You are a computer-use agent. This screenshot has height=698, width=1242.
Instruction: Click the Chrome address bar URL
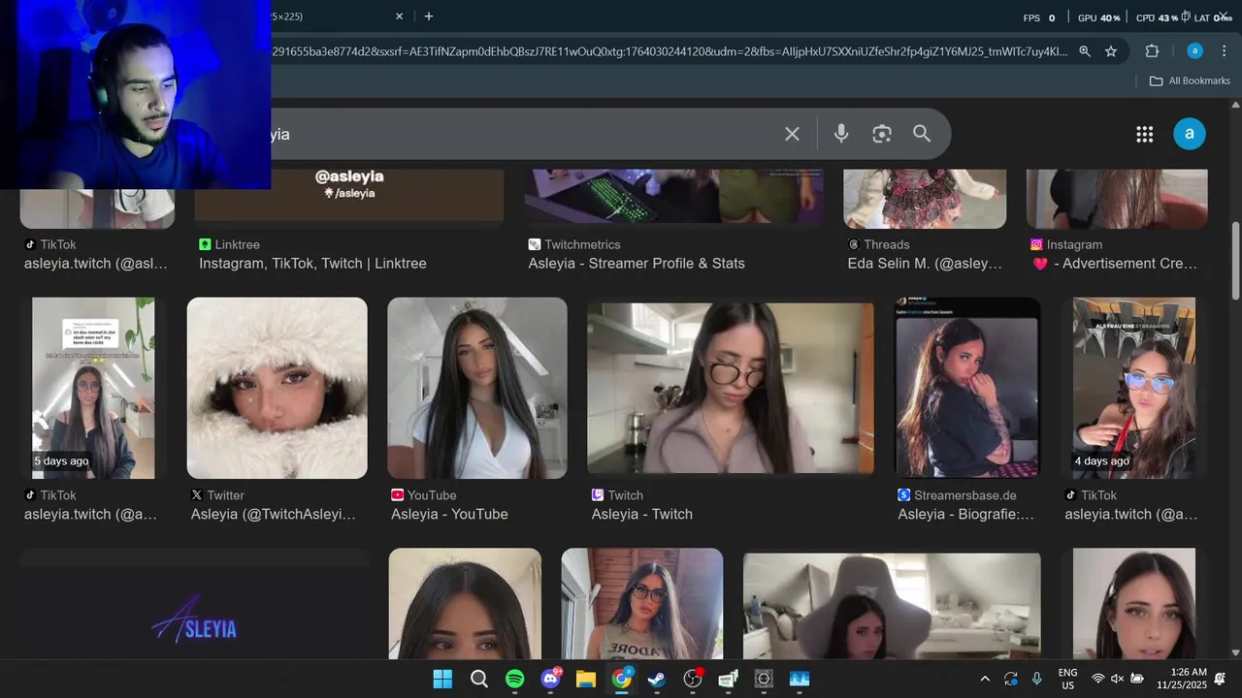tap(670, 51)
